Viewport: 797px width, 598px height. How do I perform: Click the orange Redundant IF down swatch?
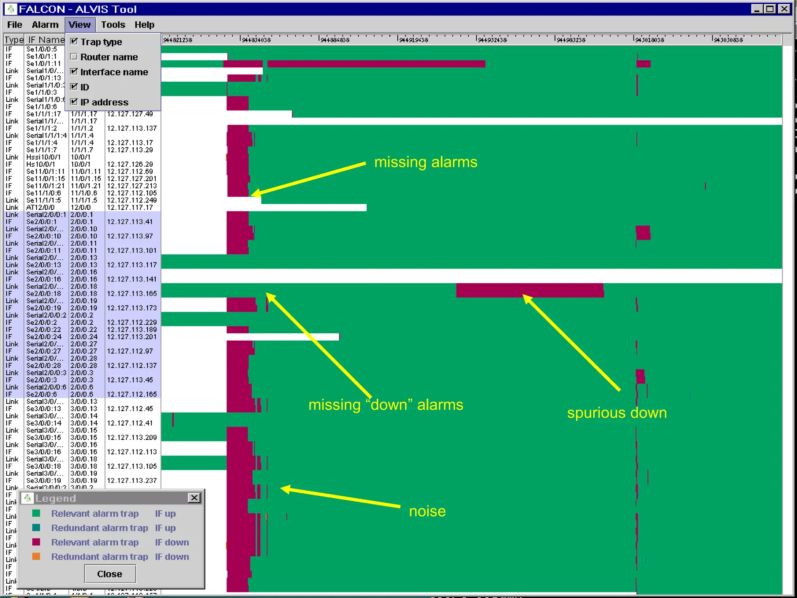pyautogui.click(x=36, y=556)
